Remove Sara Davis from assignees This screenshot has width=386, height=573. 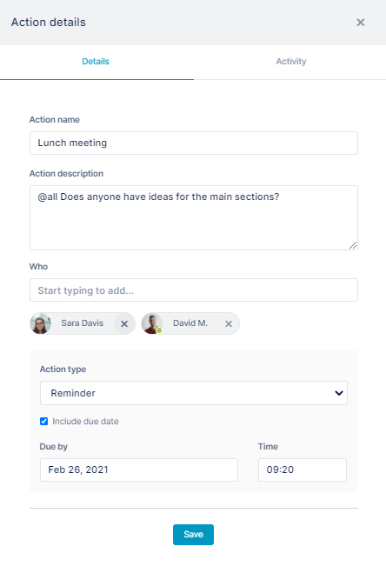point(124,323)
